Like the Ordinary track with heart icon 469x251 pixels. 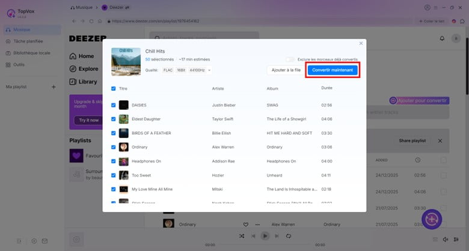[x=246, y=225]
